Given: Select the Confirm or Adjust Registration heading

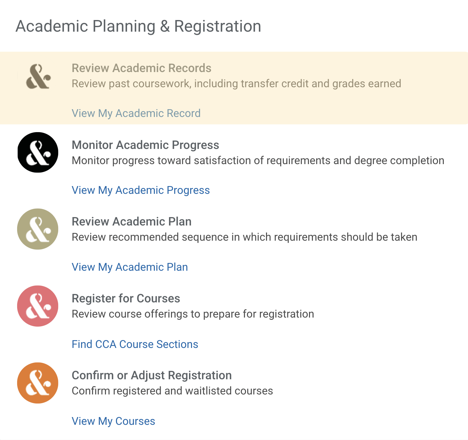Looking at the screenshot, I should click(152, 375).
